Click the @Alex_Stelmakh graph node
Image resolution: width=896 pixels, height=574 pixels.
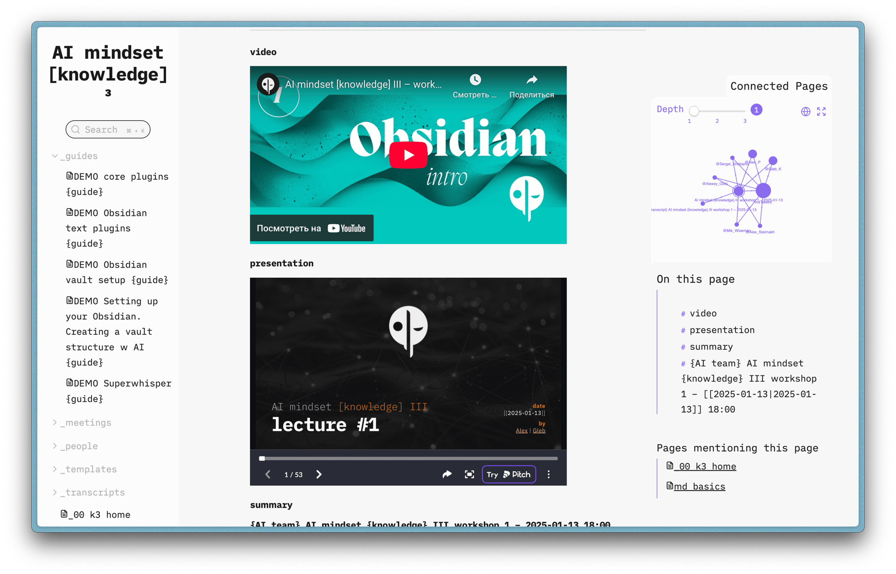click(x=760, y=226)
